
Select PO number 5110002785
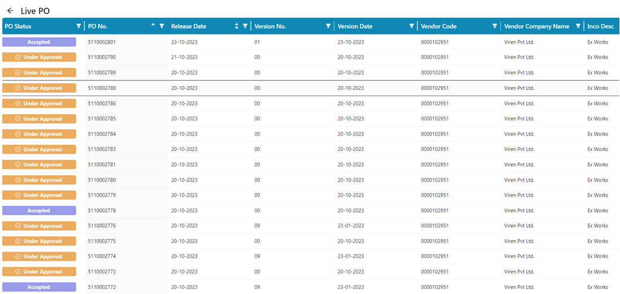click(x=102, y=119)
